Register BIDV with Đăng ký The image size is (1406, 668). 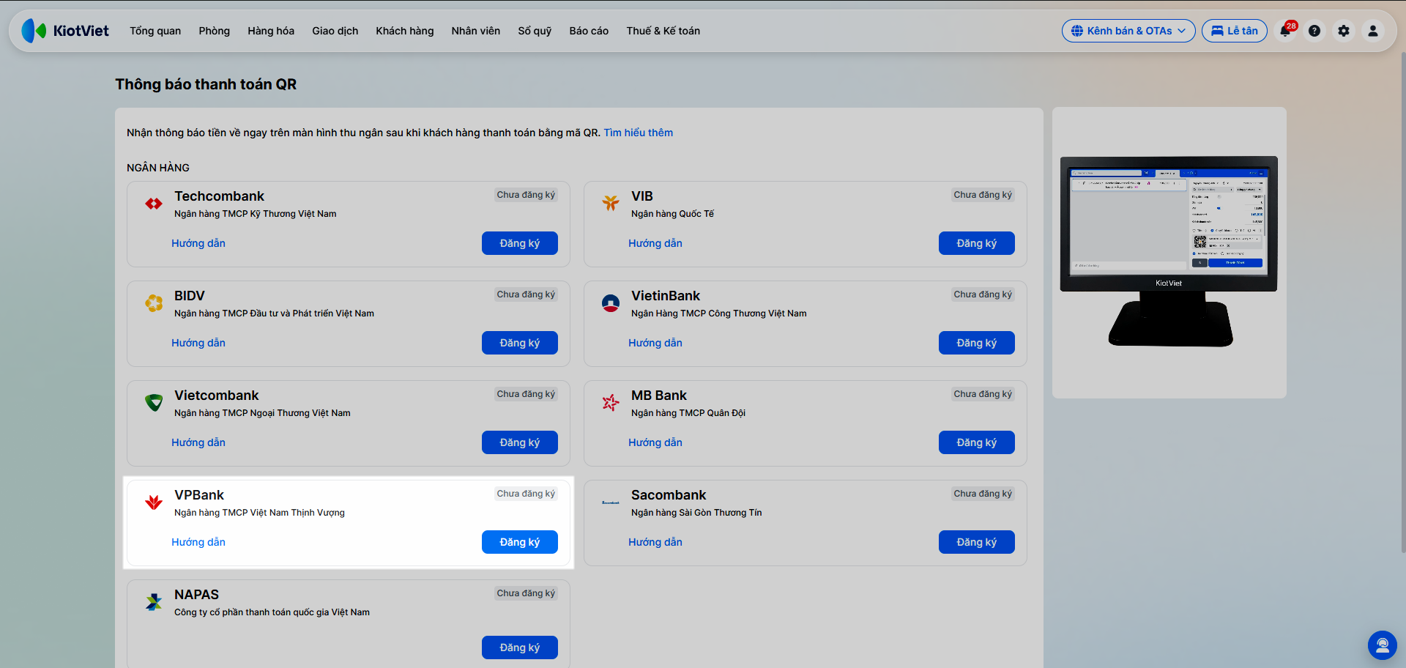point(520,343)
